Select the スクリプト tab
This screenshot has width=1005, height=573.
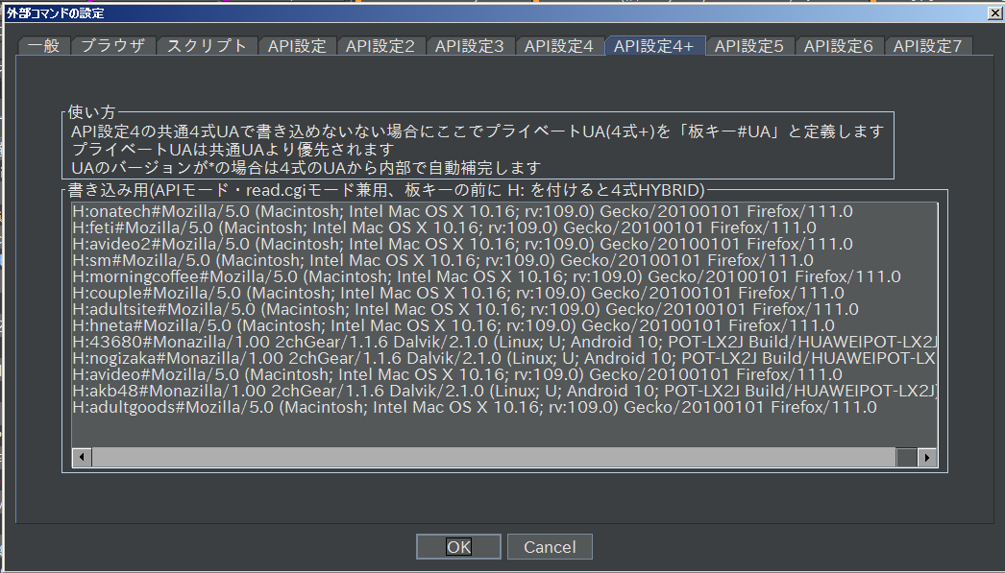(x=207, y=46)
